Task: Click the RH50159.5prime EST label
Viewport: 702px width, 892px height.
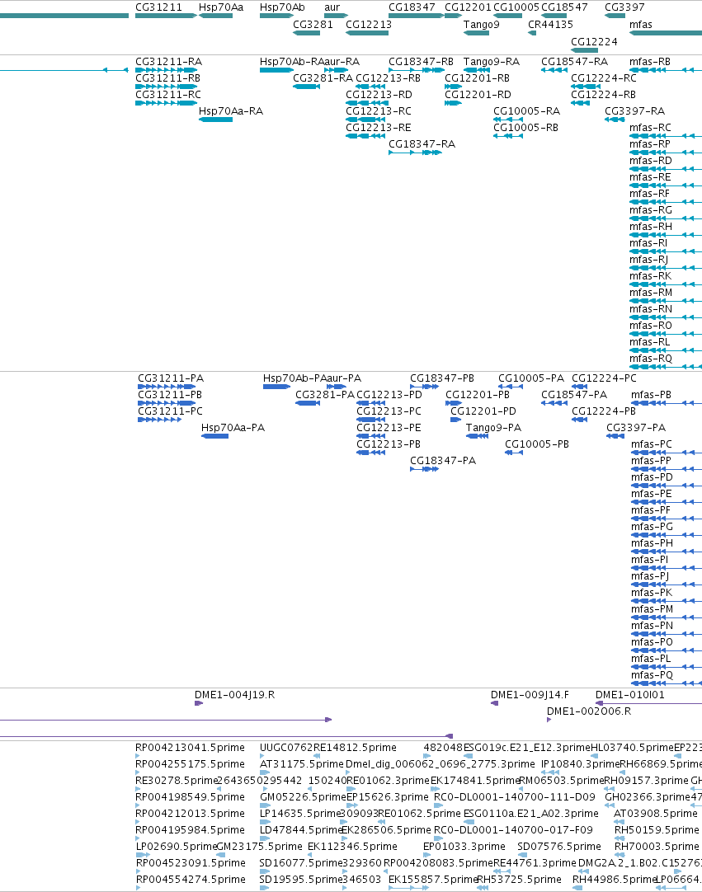Action: tap(657, 830)
